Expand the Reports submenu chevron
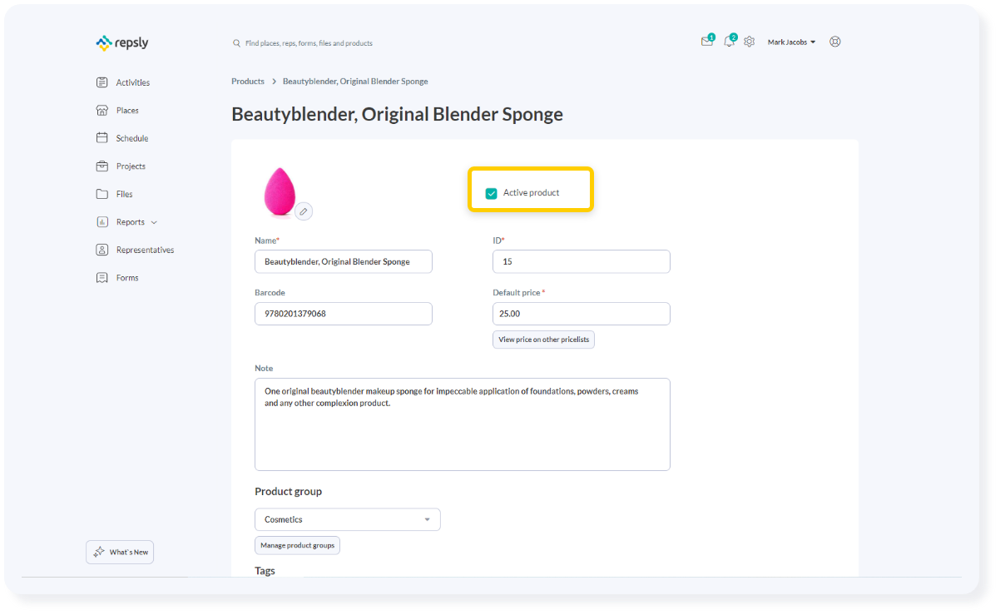 click(x=154, y=222)
